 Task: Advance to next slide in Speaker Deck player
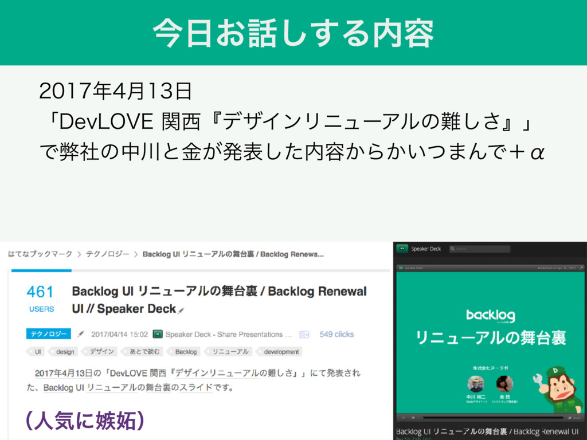click(413, 418)
